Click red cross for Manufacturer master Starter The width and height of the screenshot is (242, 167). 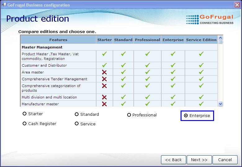[104, 104]
